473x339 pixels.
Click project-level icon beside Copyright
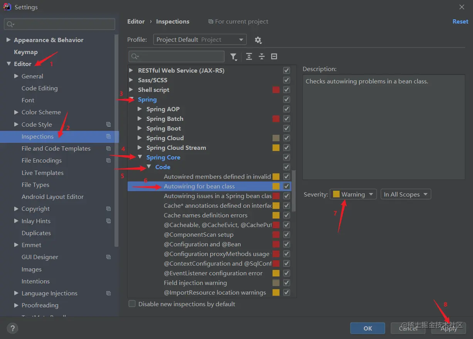[108, 209]
